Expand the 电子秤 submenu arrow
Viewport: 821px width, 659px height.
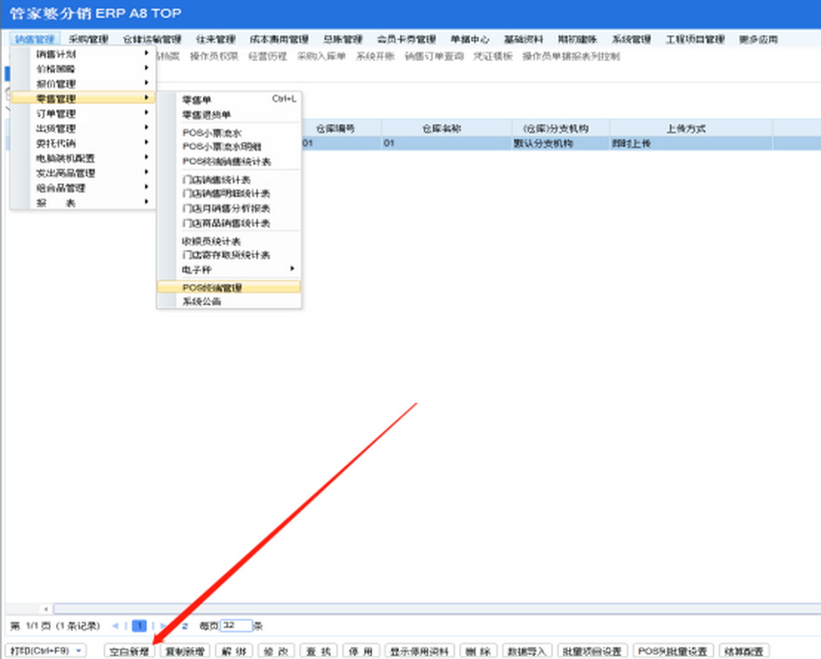tap(291, 269)
